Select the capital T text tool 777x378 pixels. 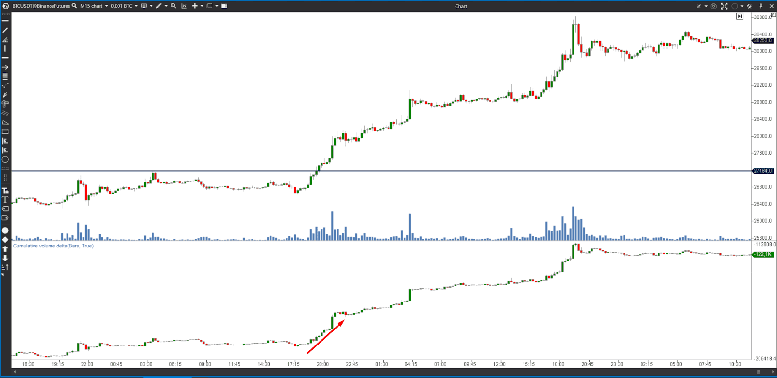pyautogui.click(x=5, y=199)
